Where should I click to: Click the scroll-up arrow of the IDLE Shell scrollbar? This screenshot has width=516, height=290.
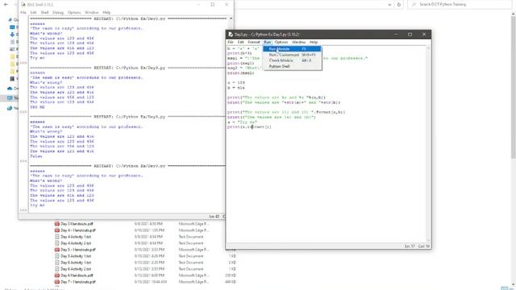point(231,19)
